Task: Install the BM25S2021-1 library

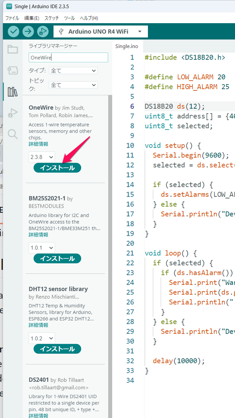Action: pyautogui.click(x=57, y=259)
